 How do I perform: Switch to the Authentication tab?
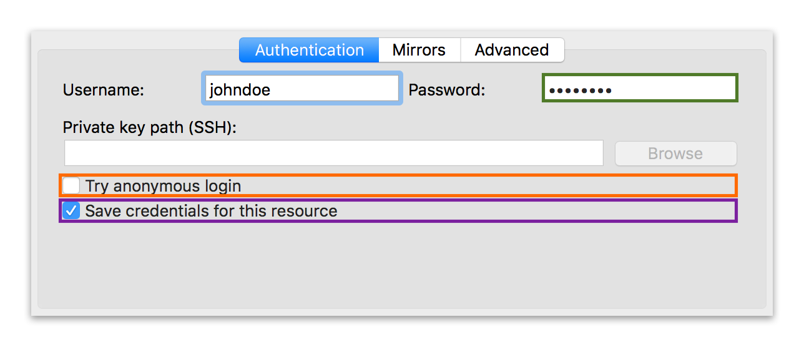coord(309,50)
